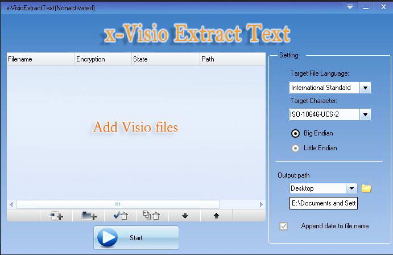The image size is (393, 255).
Task: Move file up with up arrow
Action: 216,216
